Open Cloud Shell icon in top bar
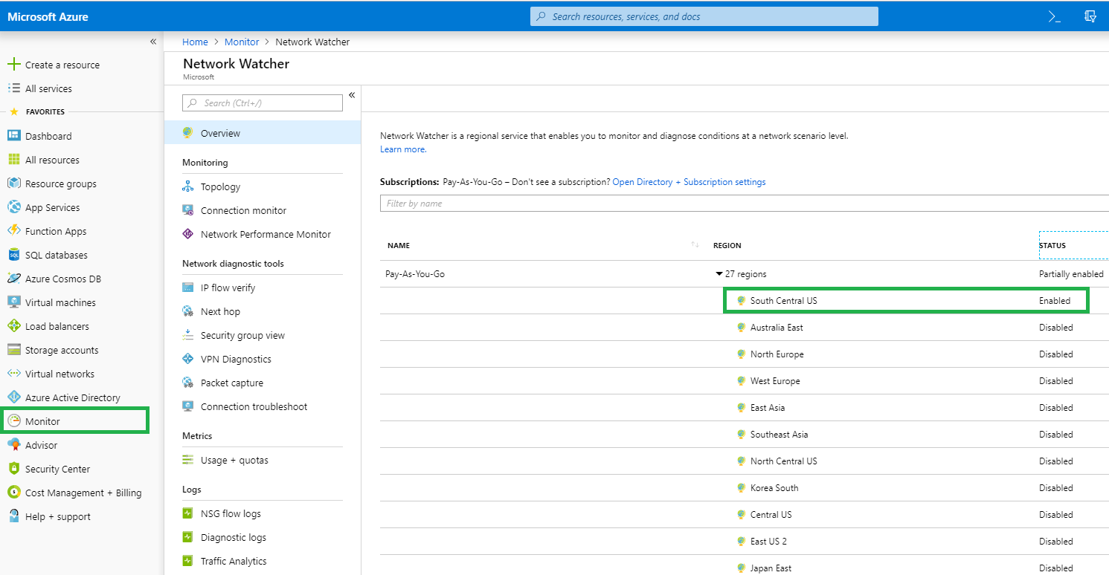 click(1055, 16)
